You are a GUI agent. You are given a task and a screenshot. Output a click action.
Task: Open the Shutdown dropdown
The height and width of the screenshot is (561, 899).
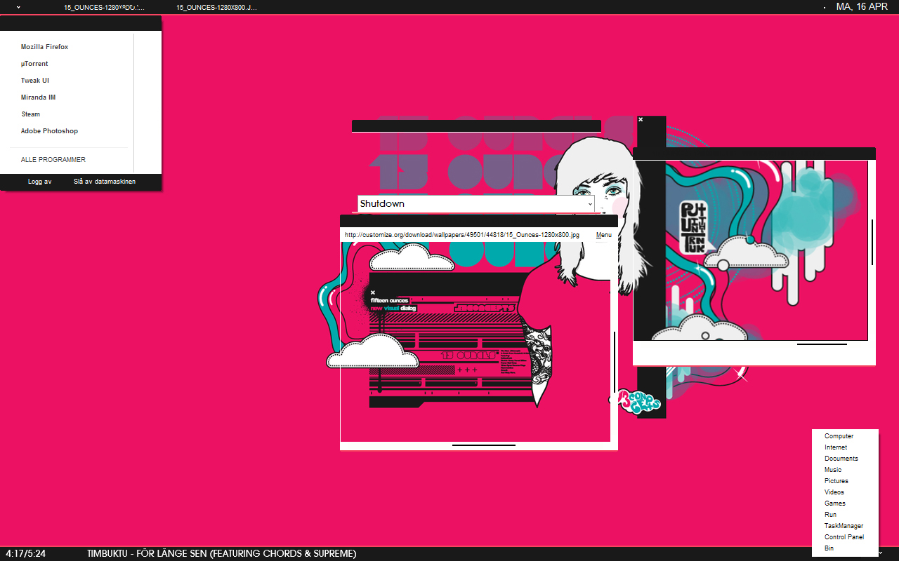476,203
